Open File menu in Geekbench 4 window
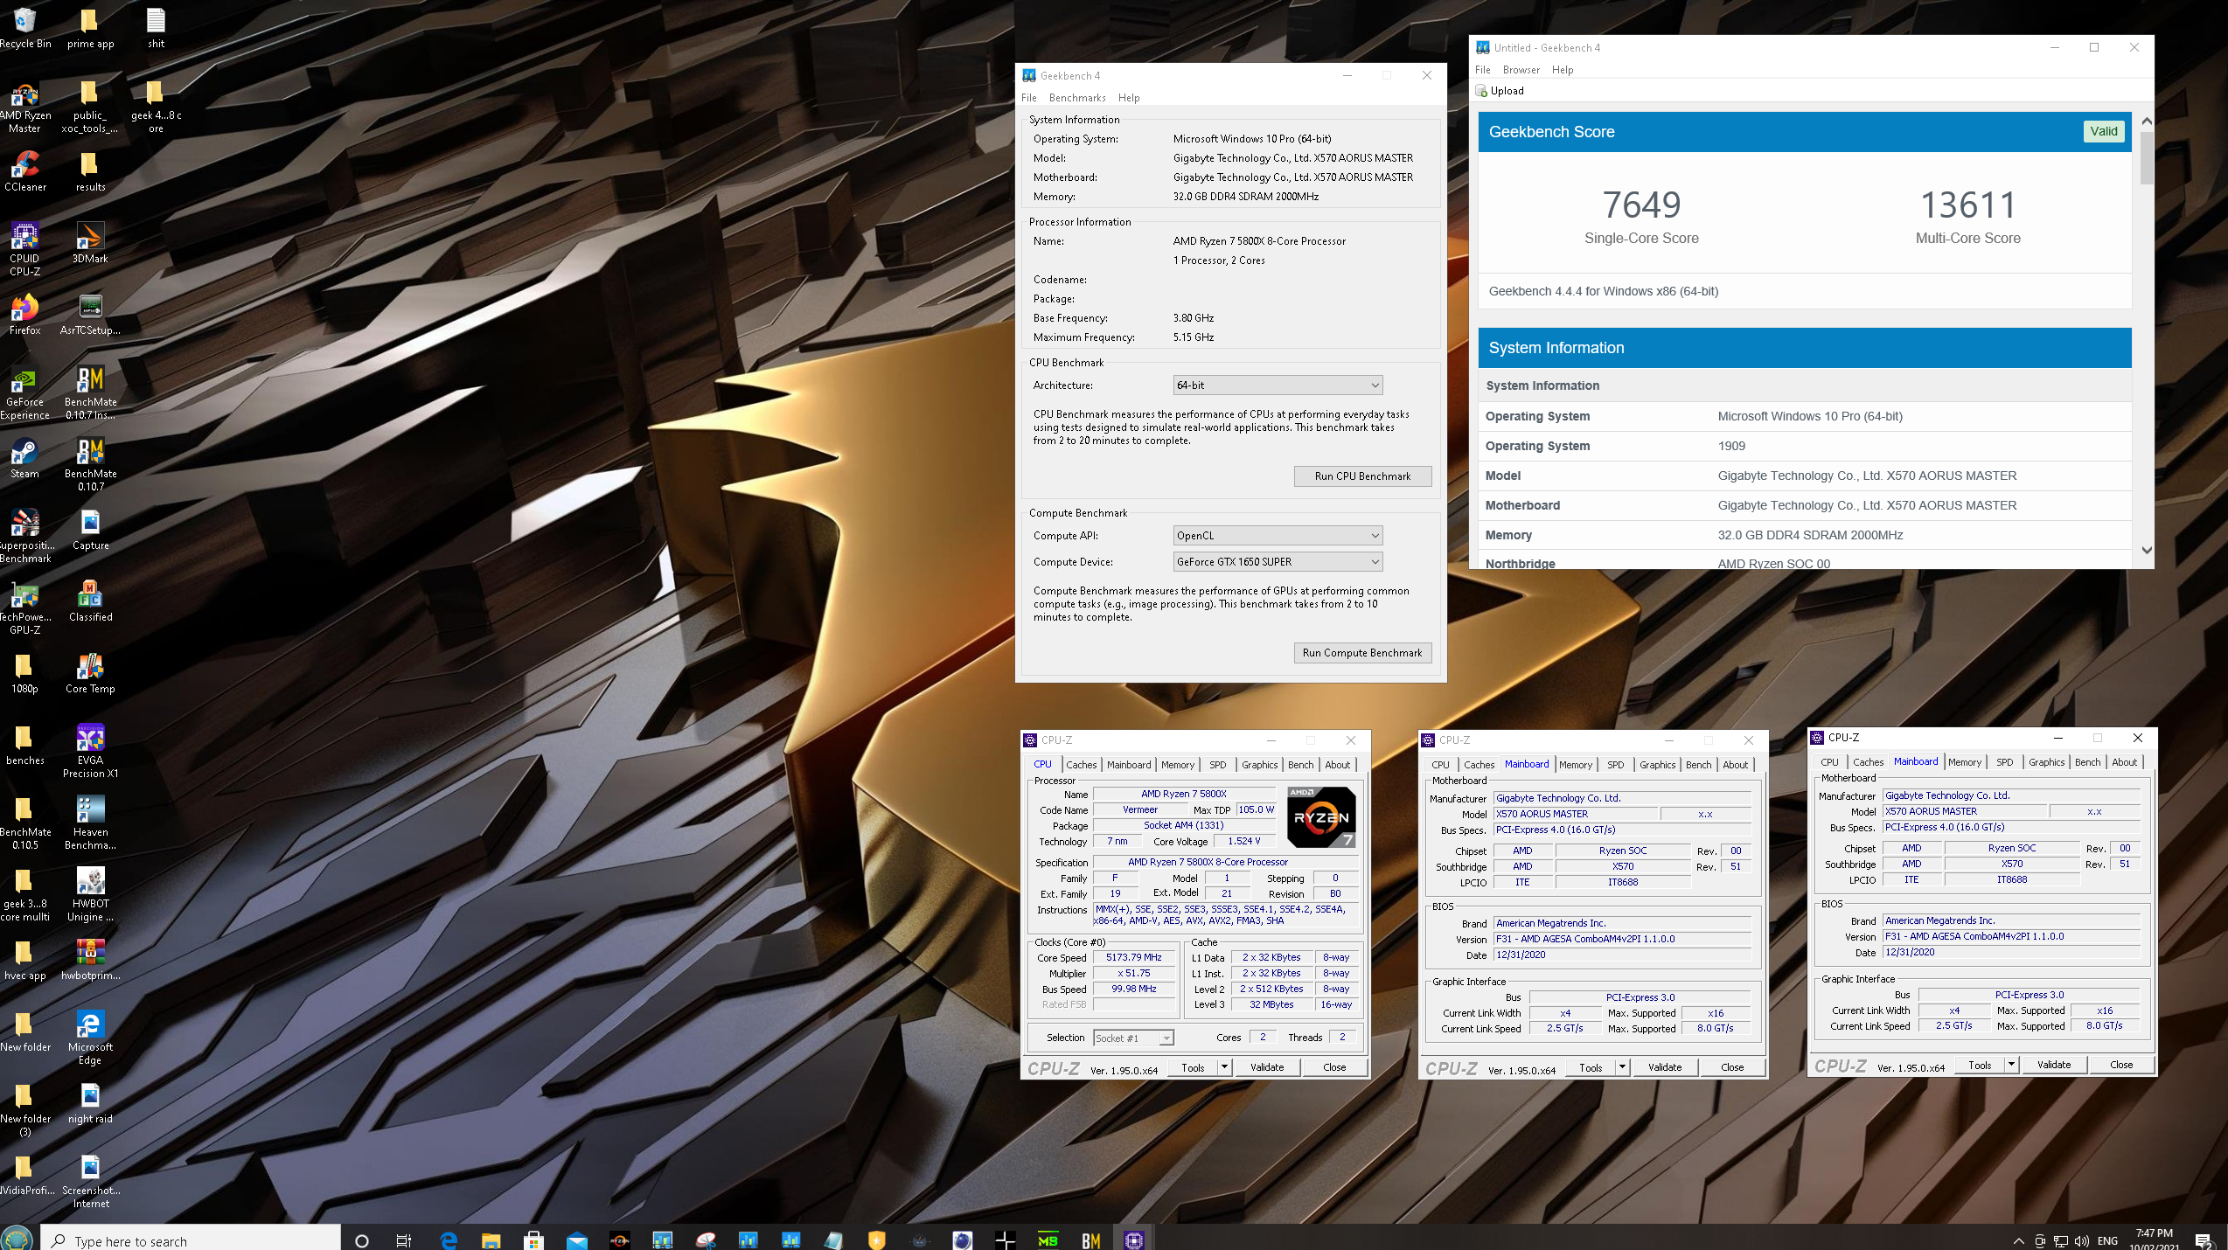 1029,98
